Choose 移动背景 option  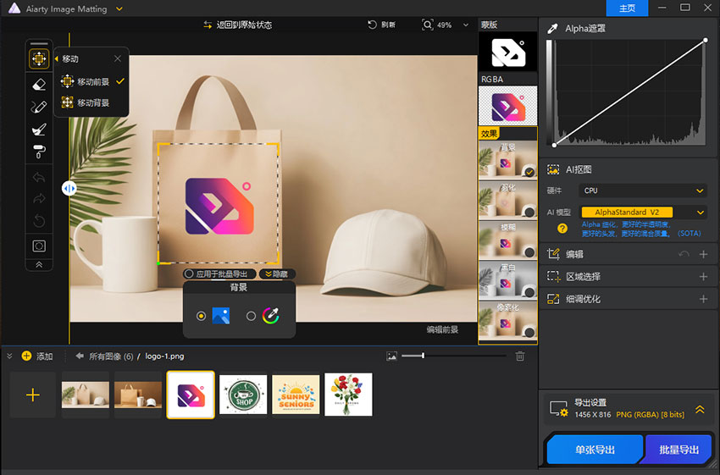pyautogui.click(x=86, y=102)
